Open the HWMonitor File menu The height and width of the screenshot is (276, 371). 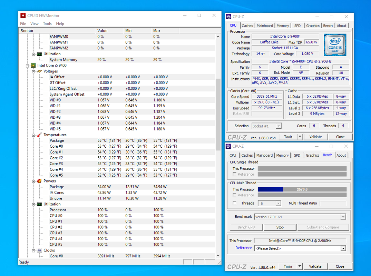tap(23, 24)
